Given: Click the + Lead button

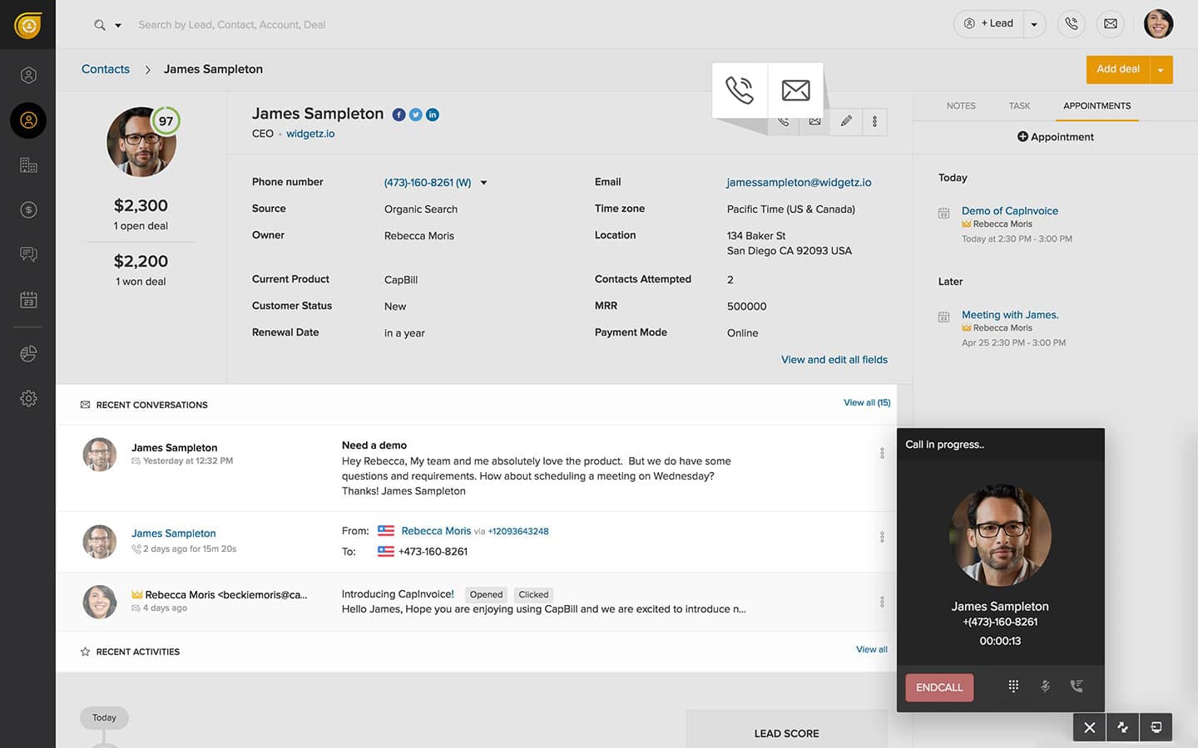Looking at the screenshot, I should 990,23.
